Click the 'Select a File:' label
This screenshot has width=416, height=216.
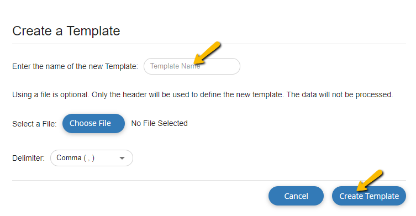(x=34, y=124)
